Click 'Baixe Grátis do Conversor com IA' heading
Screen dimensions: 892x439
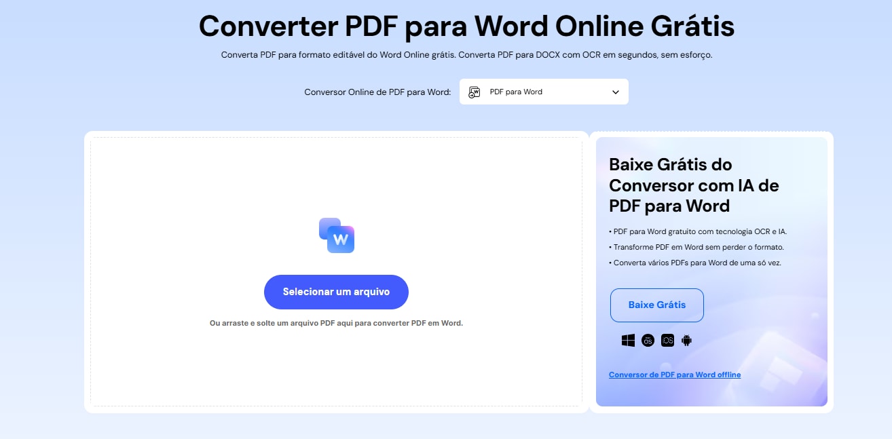tap(694, 185)
